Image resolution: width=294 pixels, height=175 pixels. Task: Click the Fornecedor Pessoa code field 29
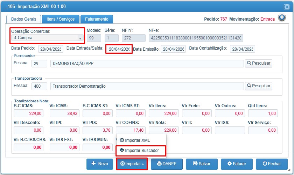coord(39,64)
